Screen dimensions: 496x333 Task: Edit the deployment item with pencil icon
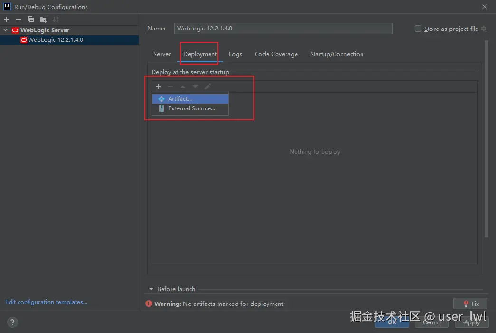pos(208,87)
